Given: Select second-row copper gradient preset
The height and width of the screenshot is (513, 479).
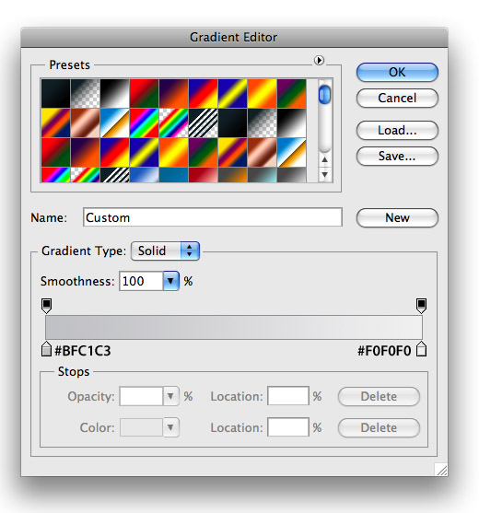Looking at the screenshot, I should 85,123.
